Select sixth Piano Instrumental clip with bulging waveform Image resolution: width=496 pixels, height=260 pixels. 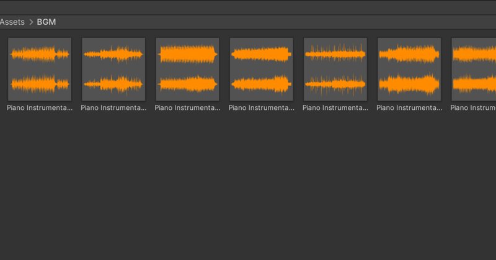(x=409, y=69)
